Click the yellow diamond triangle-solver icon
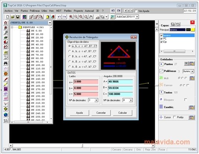This screenshot has height=154, width=199. click(6, 109)
